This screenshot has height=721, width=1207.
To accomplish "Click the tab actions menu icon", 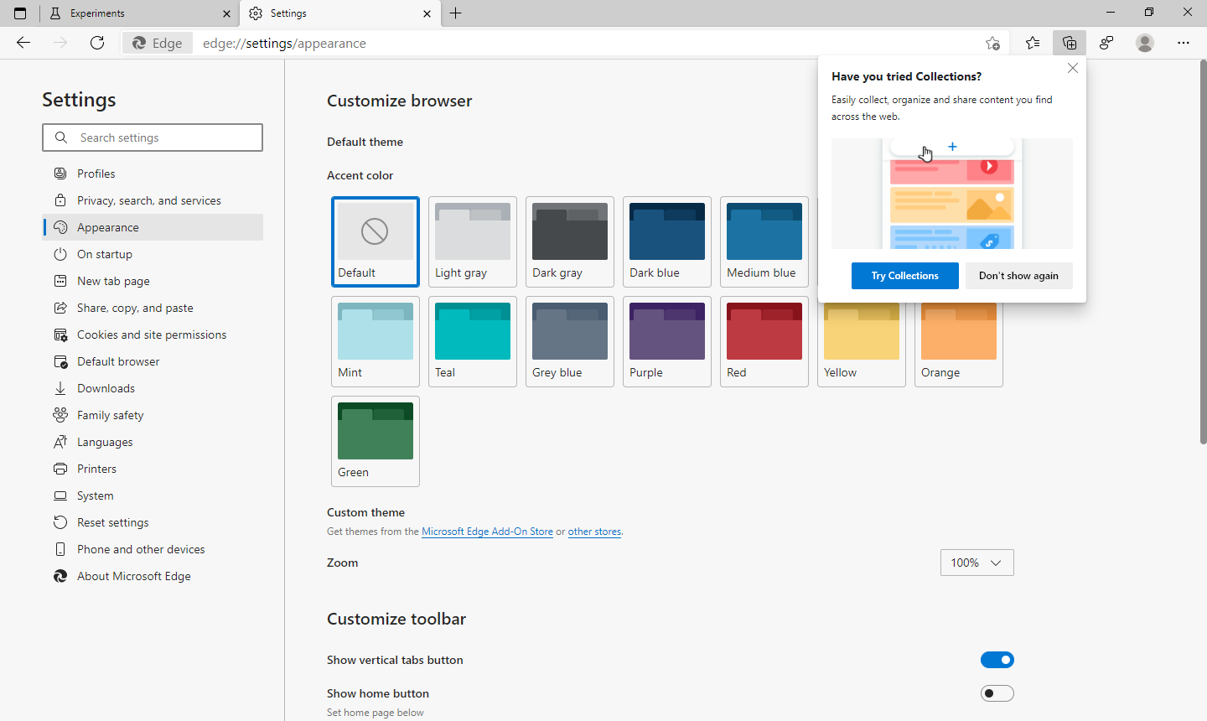I will tap(20, 13).
